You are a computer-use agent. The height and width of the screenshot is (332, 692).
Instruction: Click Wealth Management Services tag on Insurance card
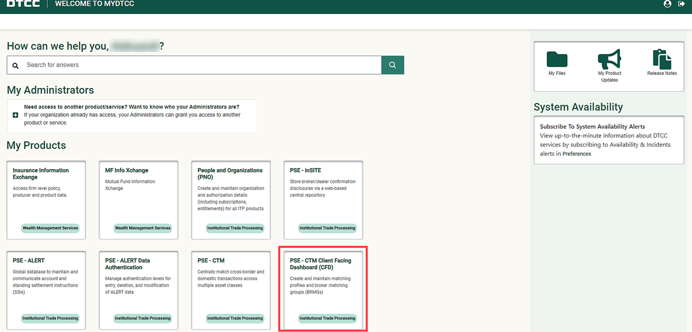click(50, 228)
